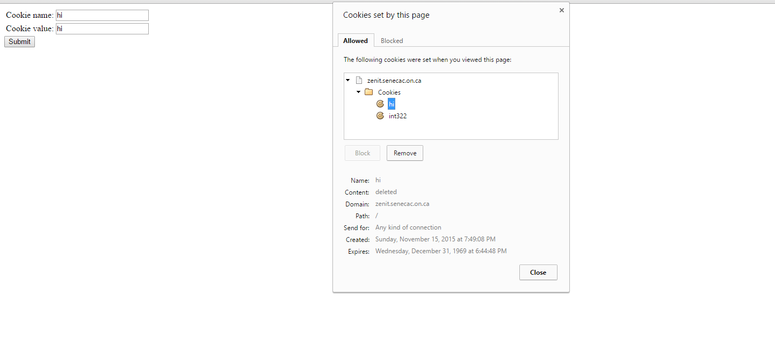The height and width of the screenshot is (350, 775).
Task: Select the highlighted hi cookie label
Action: coord(392,104)
